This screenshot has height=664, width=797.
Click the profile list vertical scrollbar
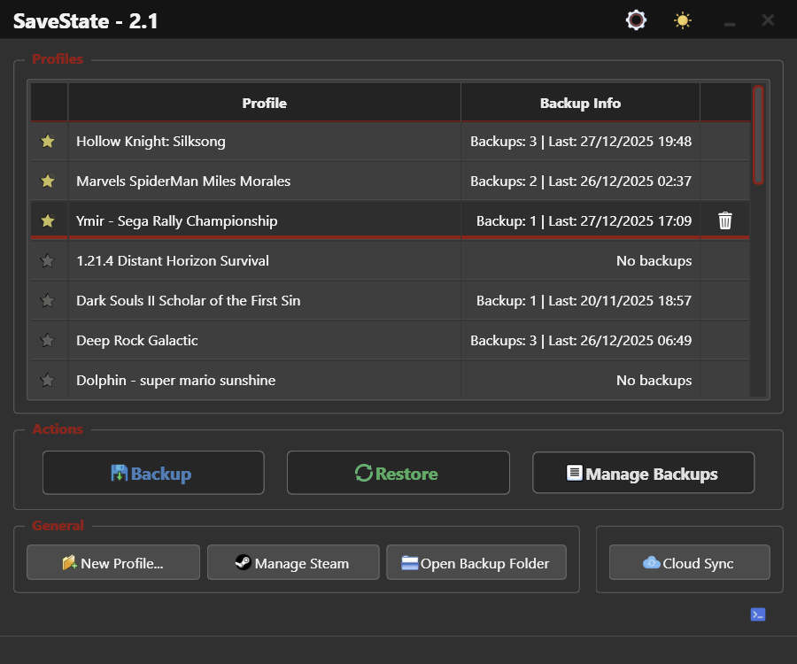click(x=757, y=135)
